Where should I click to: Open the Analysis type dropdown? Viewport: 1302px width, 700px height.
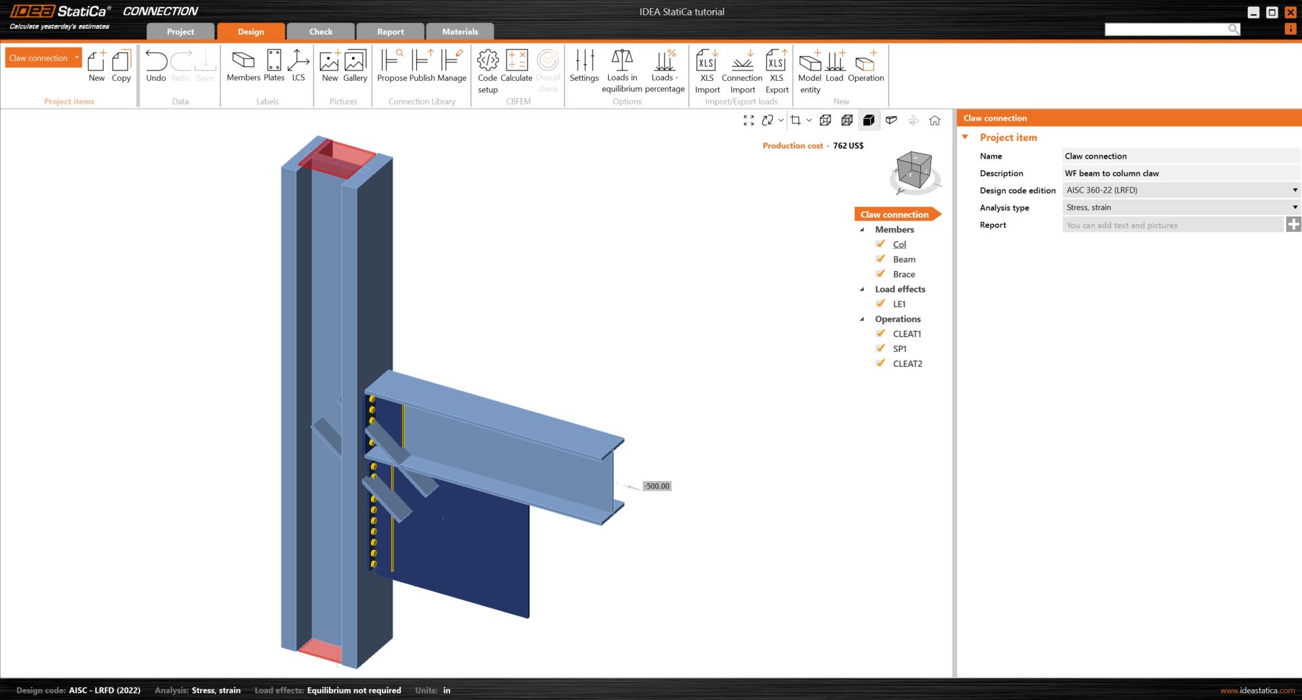pyautogui.click(x=1294, y=207)
